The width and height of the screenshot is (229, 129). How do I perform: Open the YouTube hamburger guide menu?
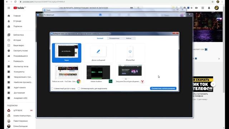[x=9, y=8]
